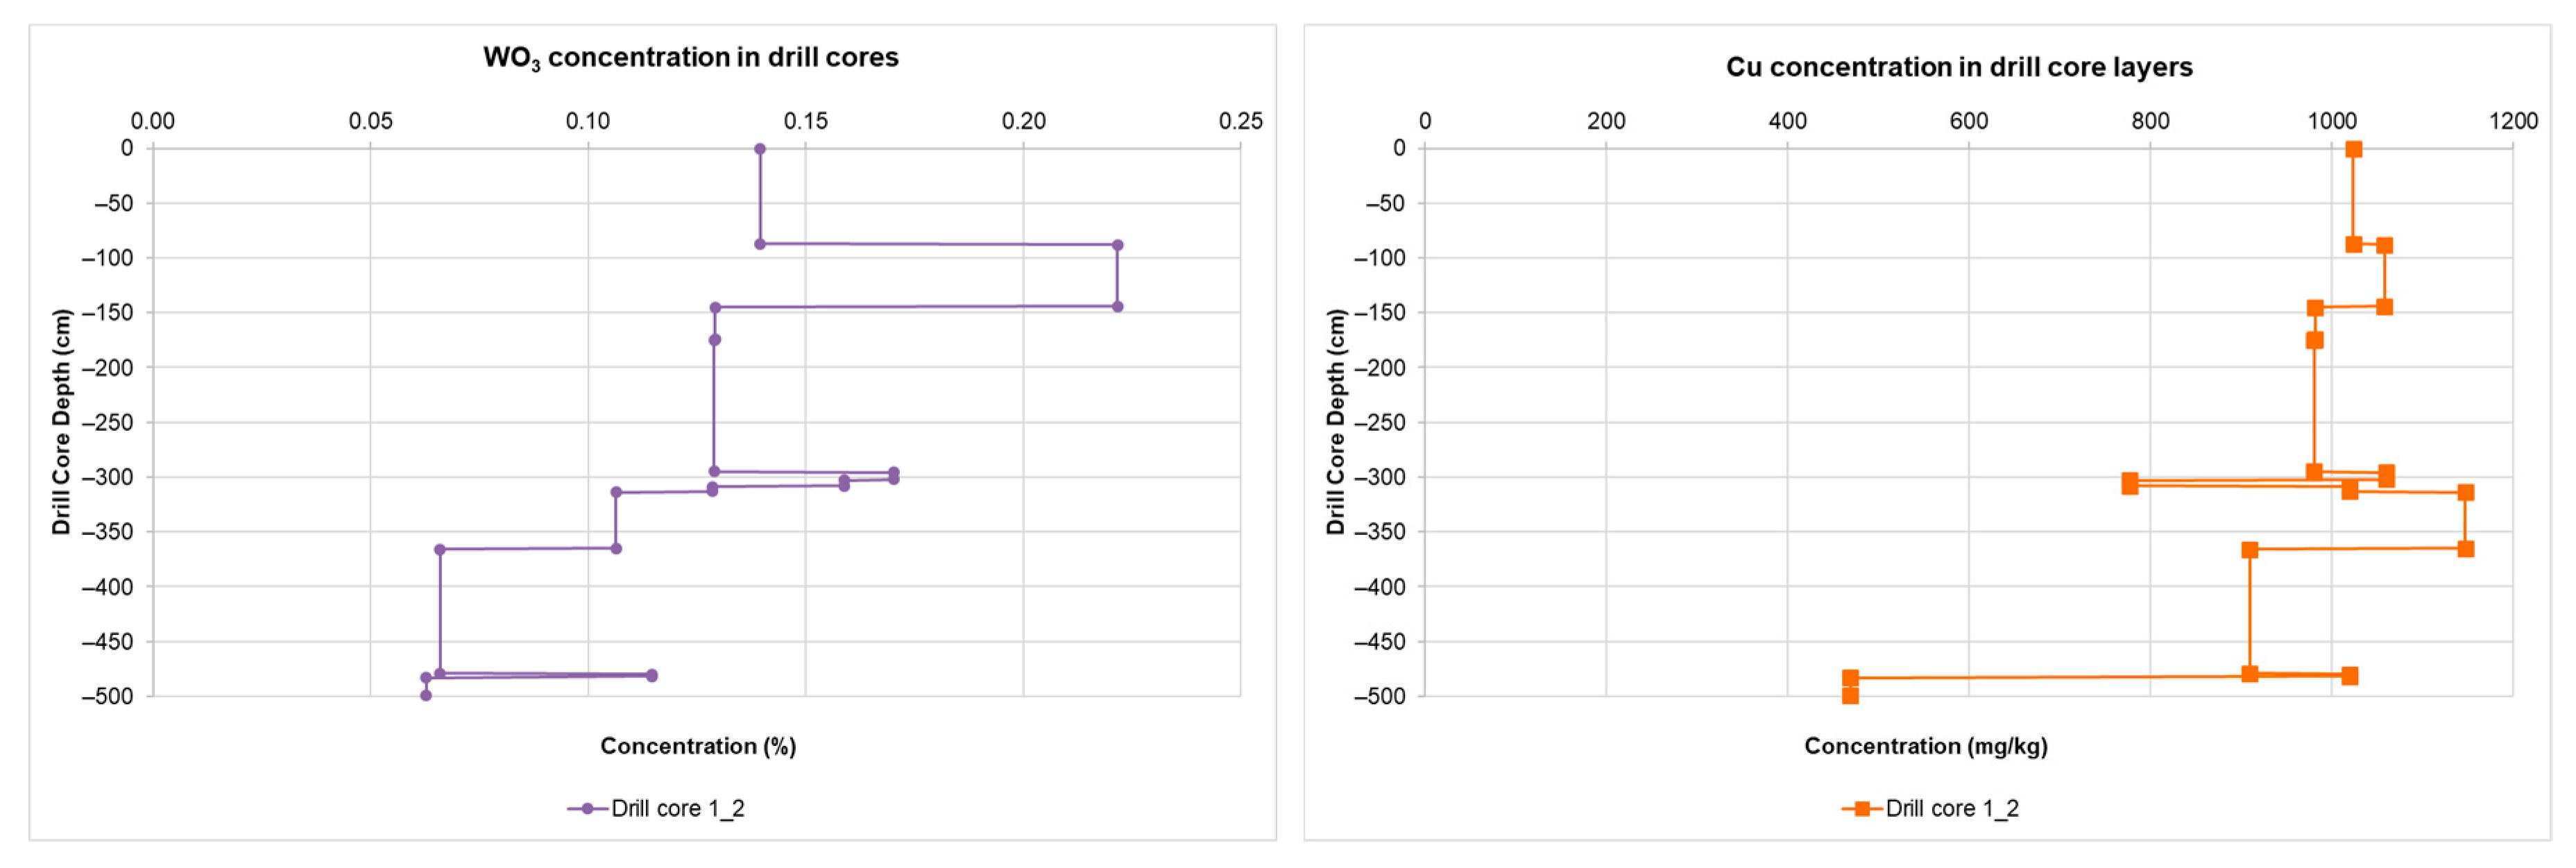Click the topmost orange square marker at depth 0

2354,149
